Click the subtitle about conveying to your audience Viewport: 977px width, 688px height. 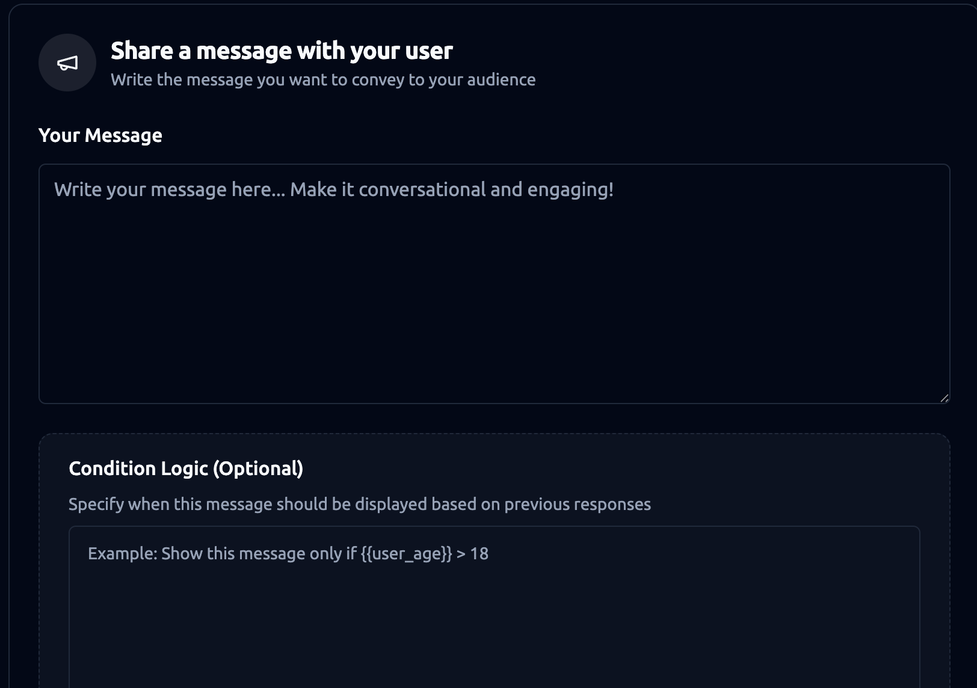(x=322, y=80)
